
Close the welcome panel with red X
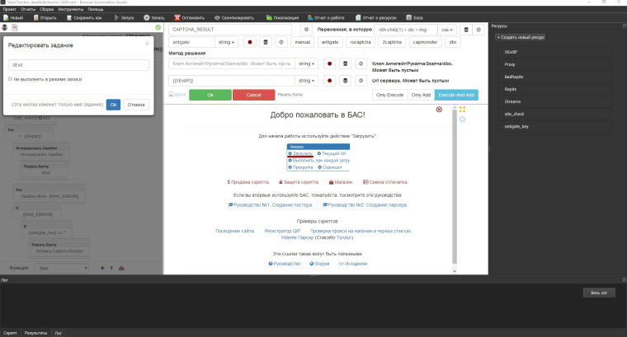click(439, 110)
